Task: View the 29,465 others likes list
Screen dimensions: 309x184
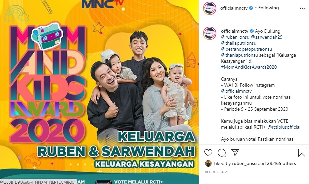Action: (x=281, y=163)
